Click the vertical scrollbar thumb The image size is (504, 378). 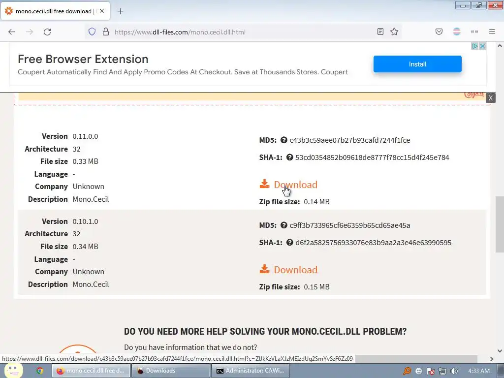click(500, 224)
